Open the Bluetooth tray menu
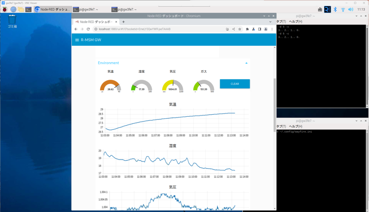369x212 pixels. [335, 9]
